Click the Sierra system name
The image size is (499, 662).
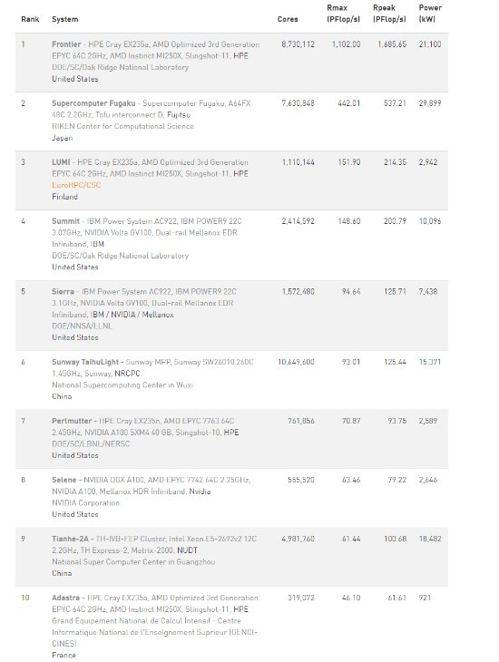[63, 292]
